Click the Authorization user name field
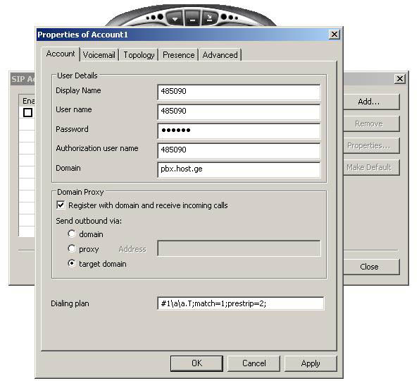The image size is (419, 381). point(239,150)
